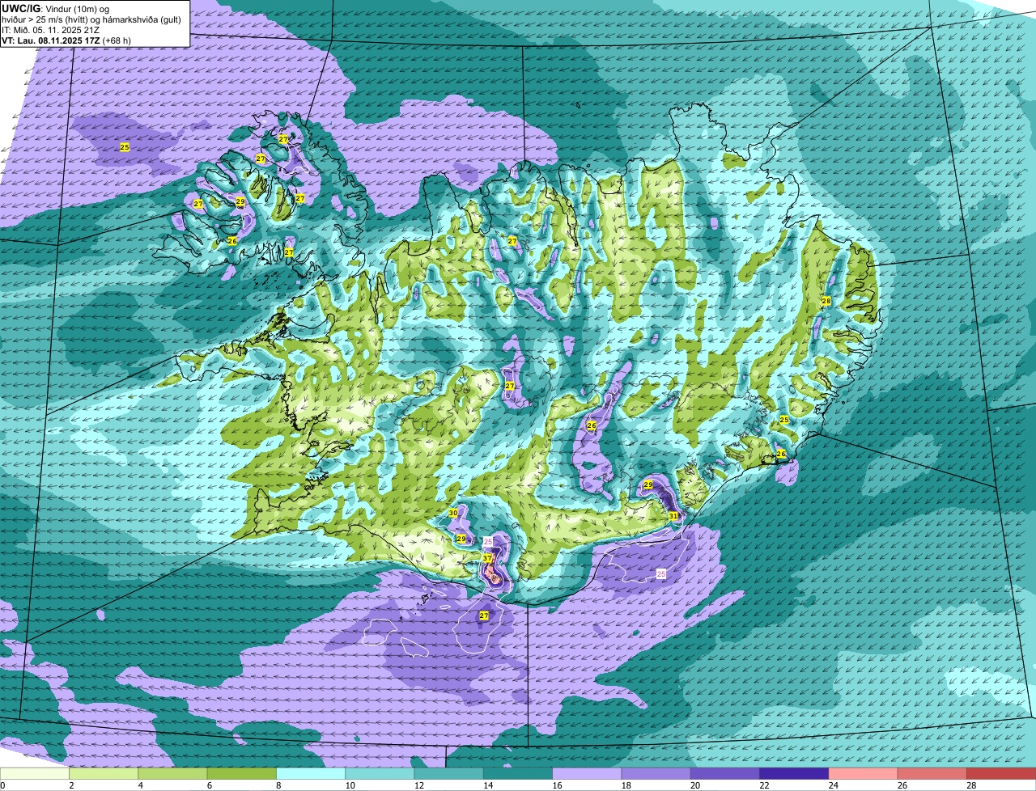
Task: Click the yellow gust label 30
Action: pyautogui.click(x=453, y=514)
